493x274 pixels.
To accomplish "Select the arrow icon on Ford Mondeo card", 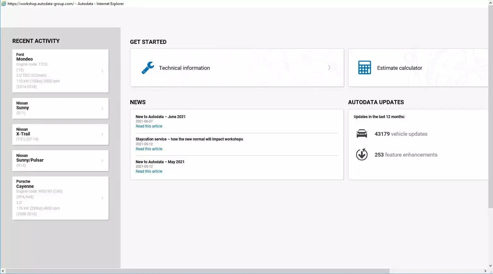I will click(x=102, y=71).
